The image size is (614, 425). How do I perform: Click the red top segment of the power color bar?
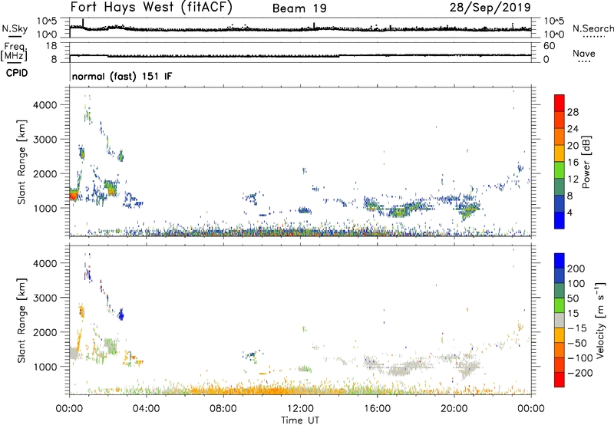click(x=560, y=103)
